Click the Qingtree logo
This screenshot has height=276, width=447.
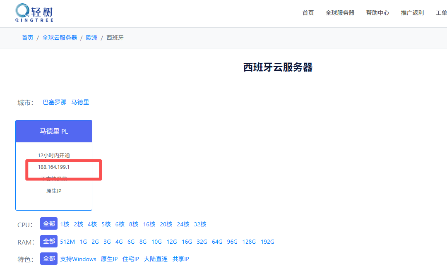(34, 13)
